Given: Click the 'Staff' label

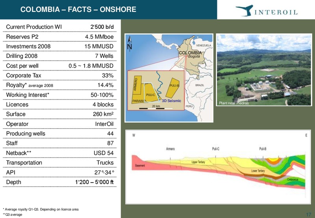Looking at the screenshot, I should pyautogui.click(x=12, y=143).
